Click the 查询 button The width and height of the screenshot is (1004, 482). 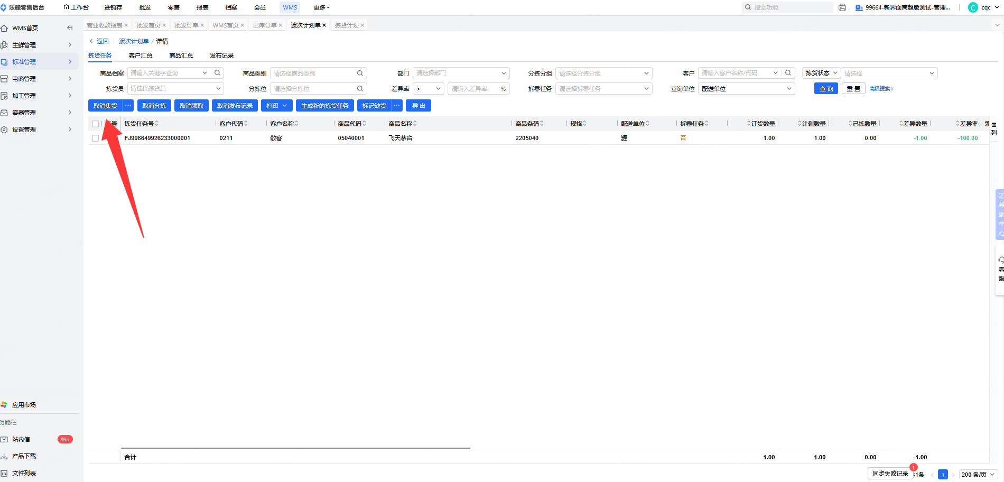(x=826, y=89)
